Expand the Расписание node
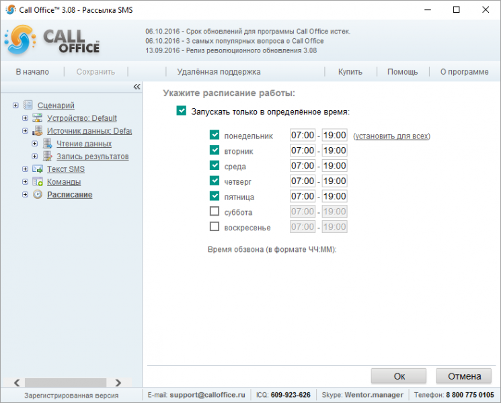This screenshot has height=403, width=501. pos(25,194)
